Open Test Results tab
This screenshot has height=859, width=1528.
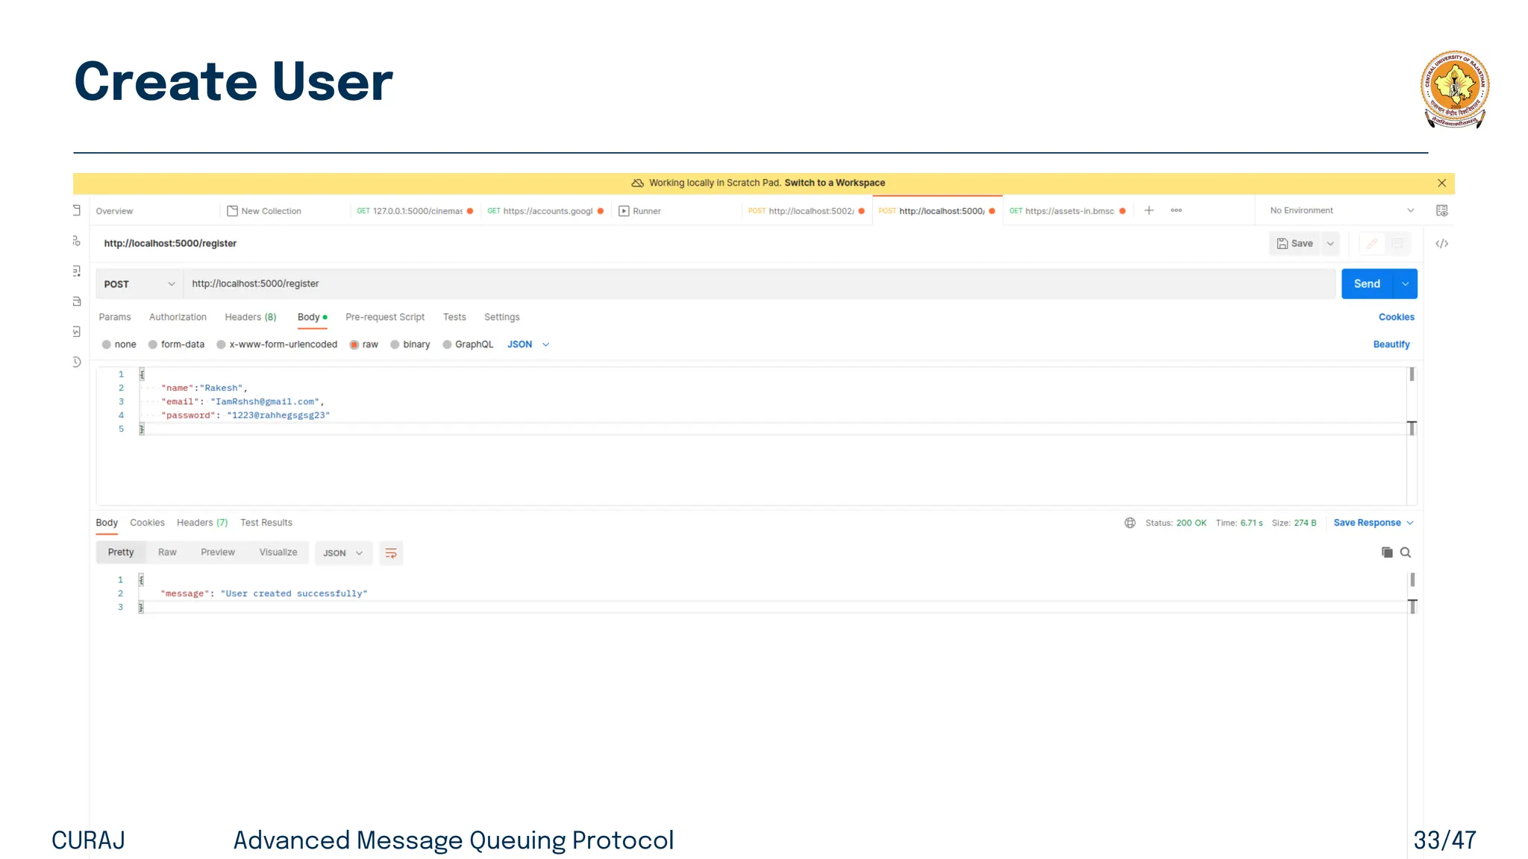266,523
